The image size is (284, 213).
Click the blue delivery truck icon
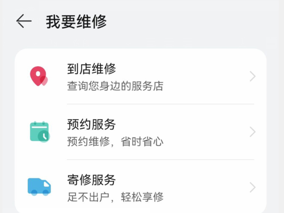point(39,186)
